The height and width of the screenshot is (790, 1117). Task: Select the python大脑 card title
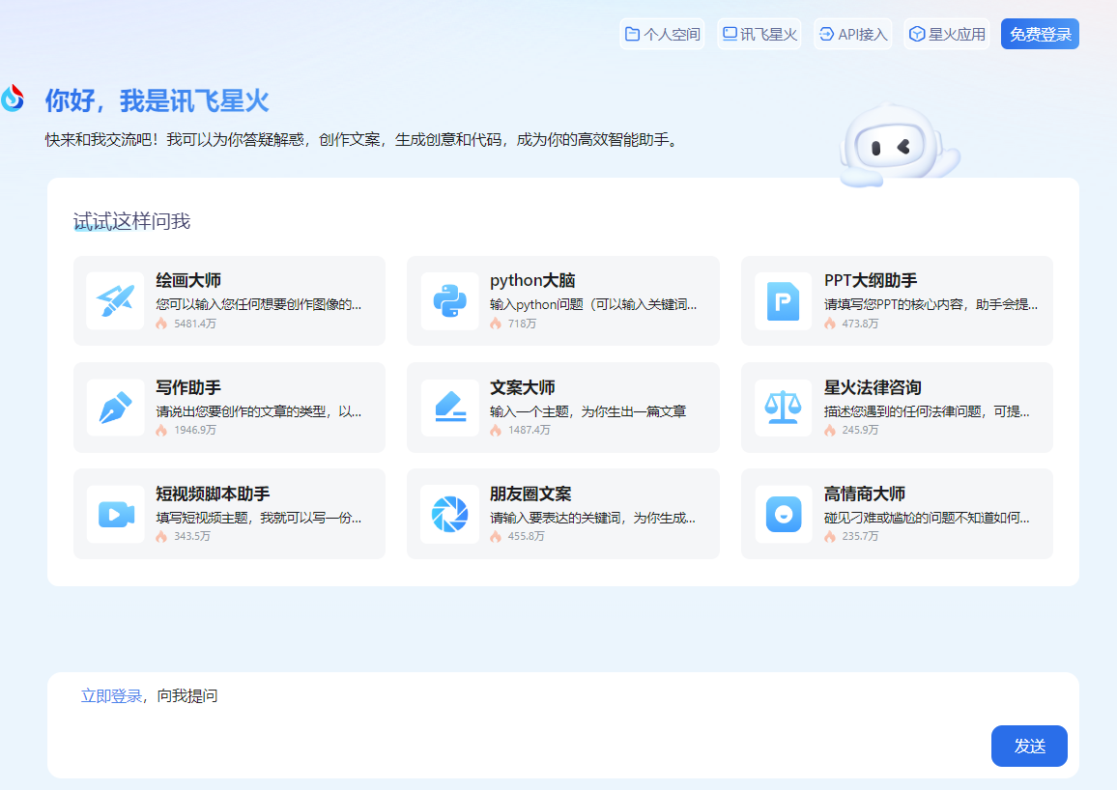point(532,280)
